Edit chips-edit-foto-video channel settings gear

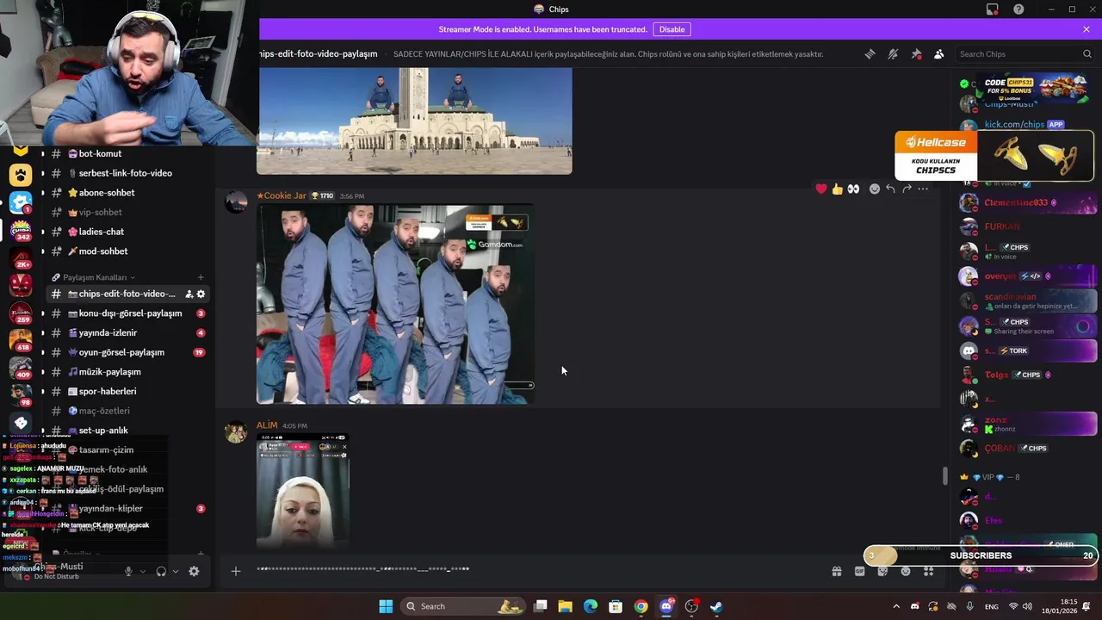click(x=201, y=294)
